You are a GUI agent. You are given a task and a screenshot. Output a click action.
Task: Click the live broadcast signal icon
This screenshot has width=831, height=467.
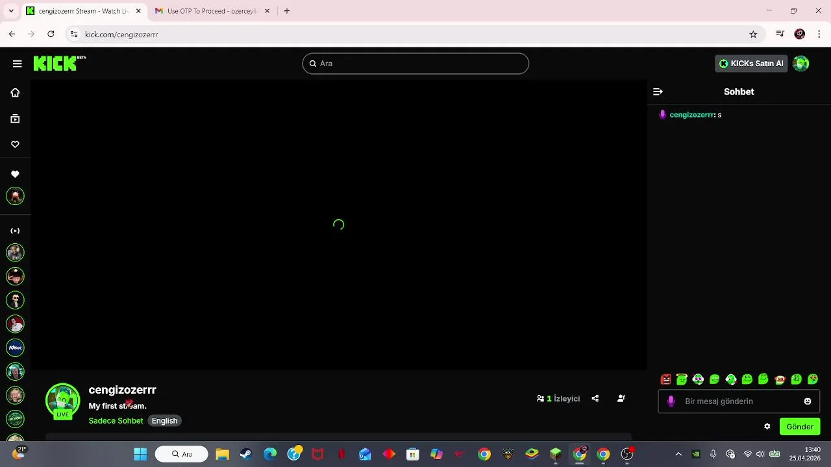tap(15, 231)
